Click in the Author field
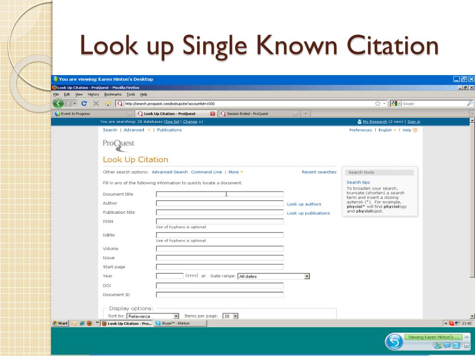This screenshot has width=475, height=356. pyautogui.click(x=219, y=203)
